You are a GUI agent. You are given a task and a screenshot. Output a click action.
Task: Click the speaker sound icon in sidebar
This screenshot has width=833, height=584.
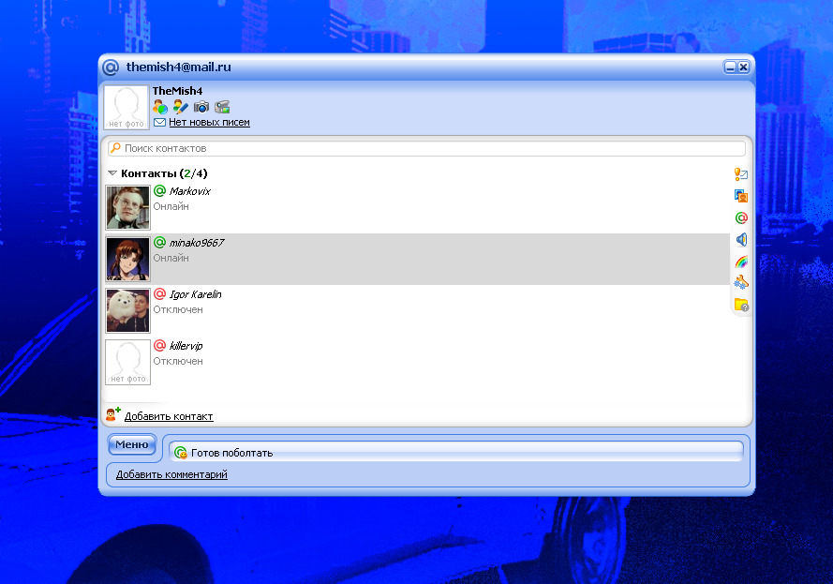(x=741, y=240)
